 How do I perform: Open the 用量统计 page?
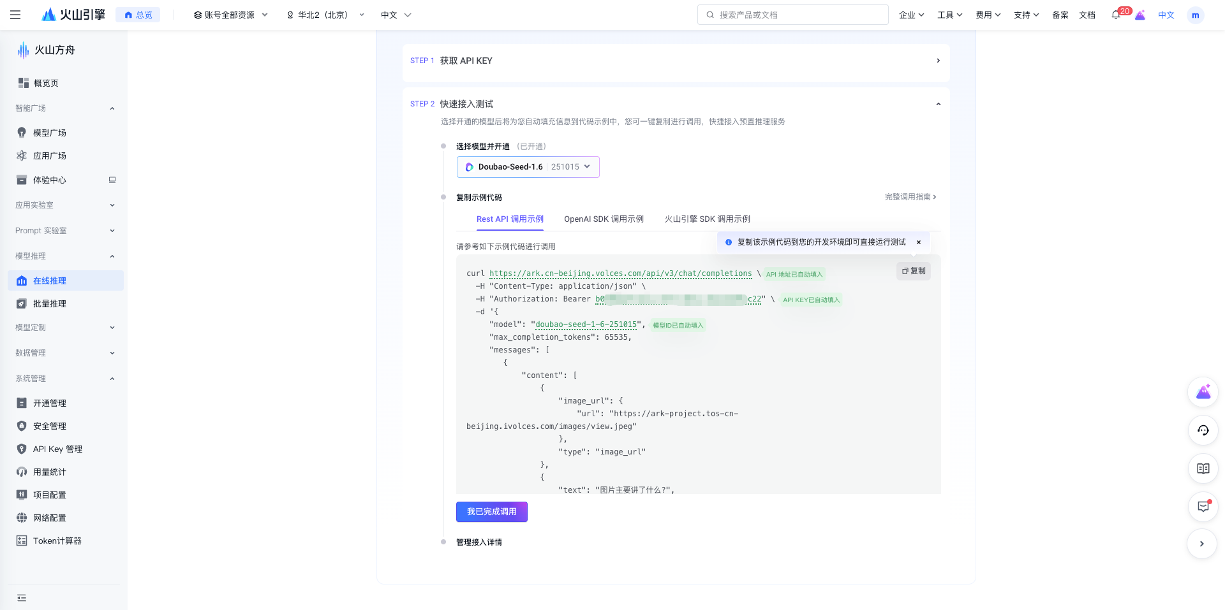(x=49, y=472)
